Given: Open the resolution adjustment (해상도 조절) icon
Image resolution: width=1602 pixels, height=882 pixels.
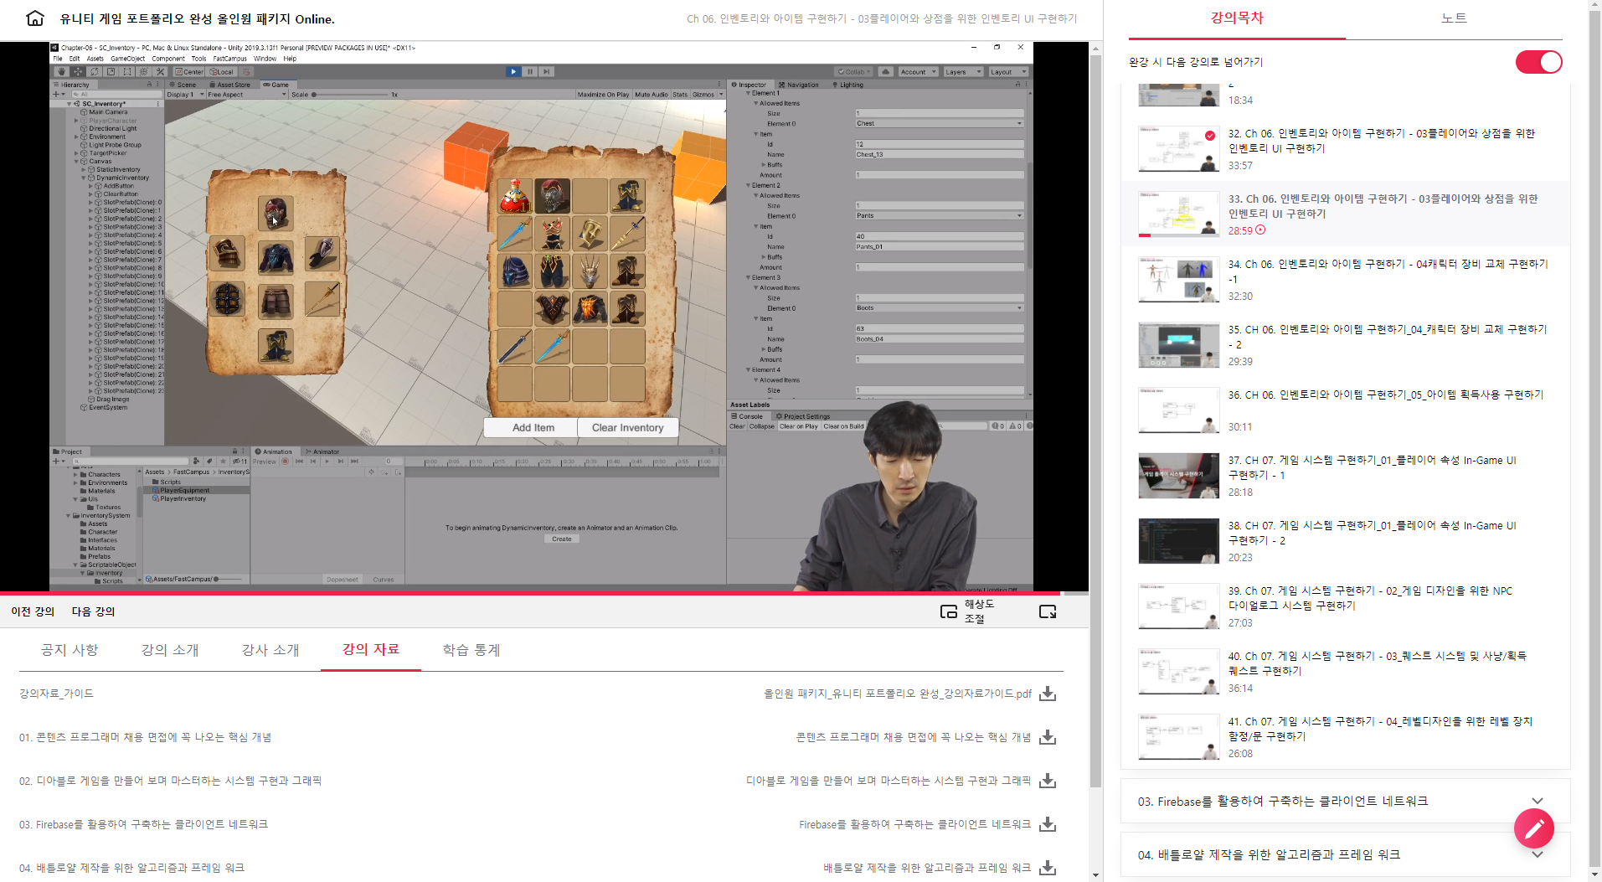Looking at the screenshot, I should click(x=949, y=611).
